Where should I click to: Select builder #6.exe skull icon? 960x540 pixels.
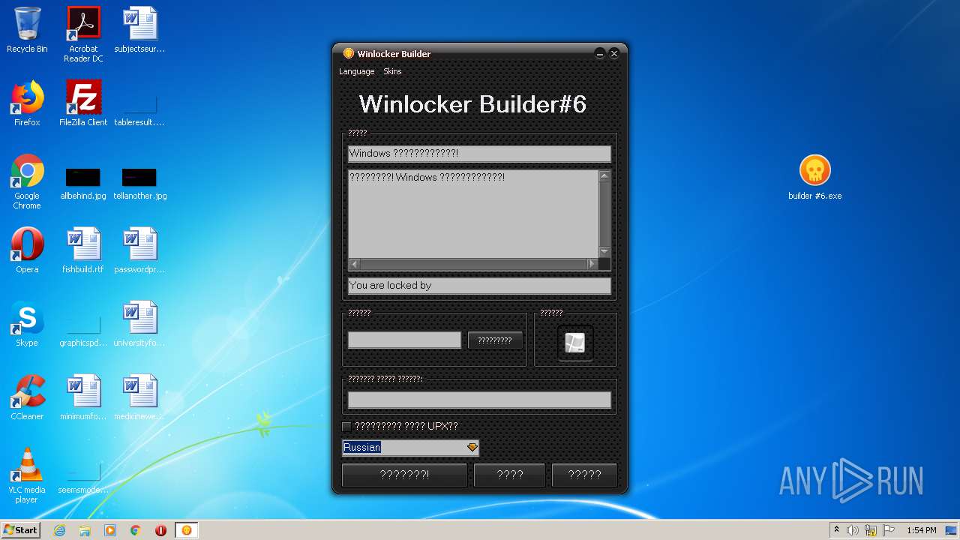(814, 178)
